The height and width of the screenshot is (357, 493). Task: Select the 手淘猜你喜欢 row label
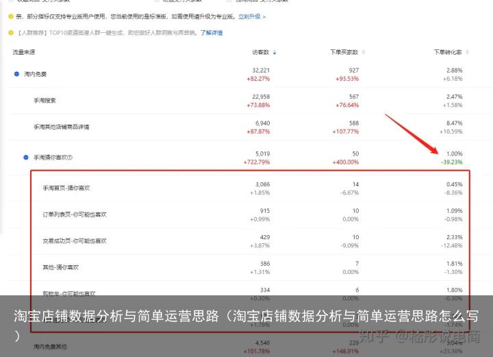50,158
